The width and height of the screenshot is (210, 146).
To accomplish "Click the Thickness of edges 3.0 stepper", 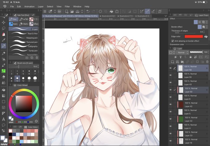I will 204,32.
